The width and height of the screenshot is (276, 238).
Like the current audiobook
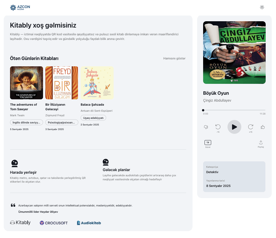point(263,127)
